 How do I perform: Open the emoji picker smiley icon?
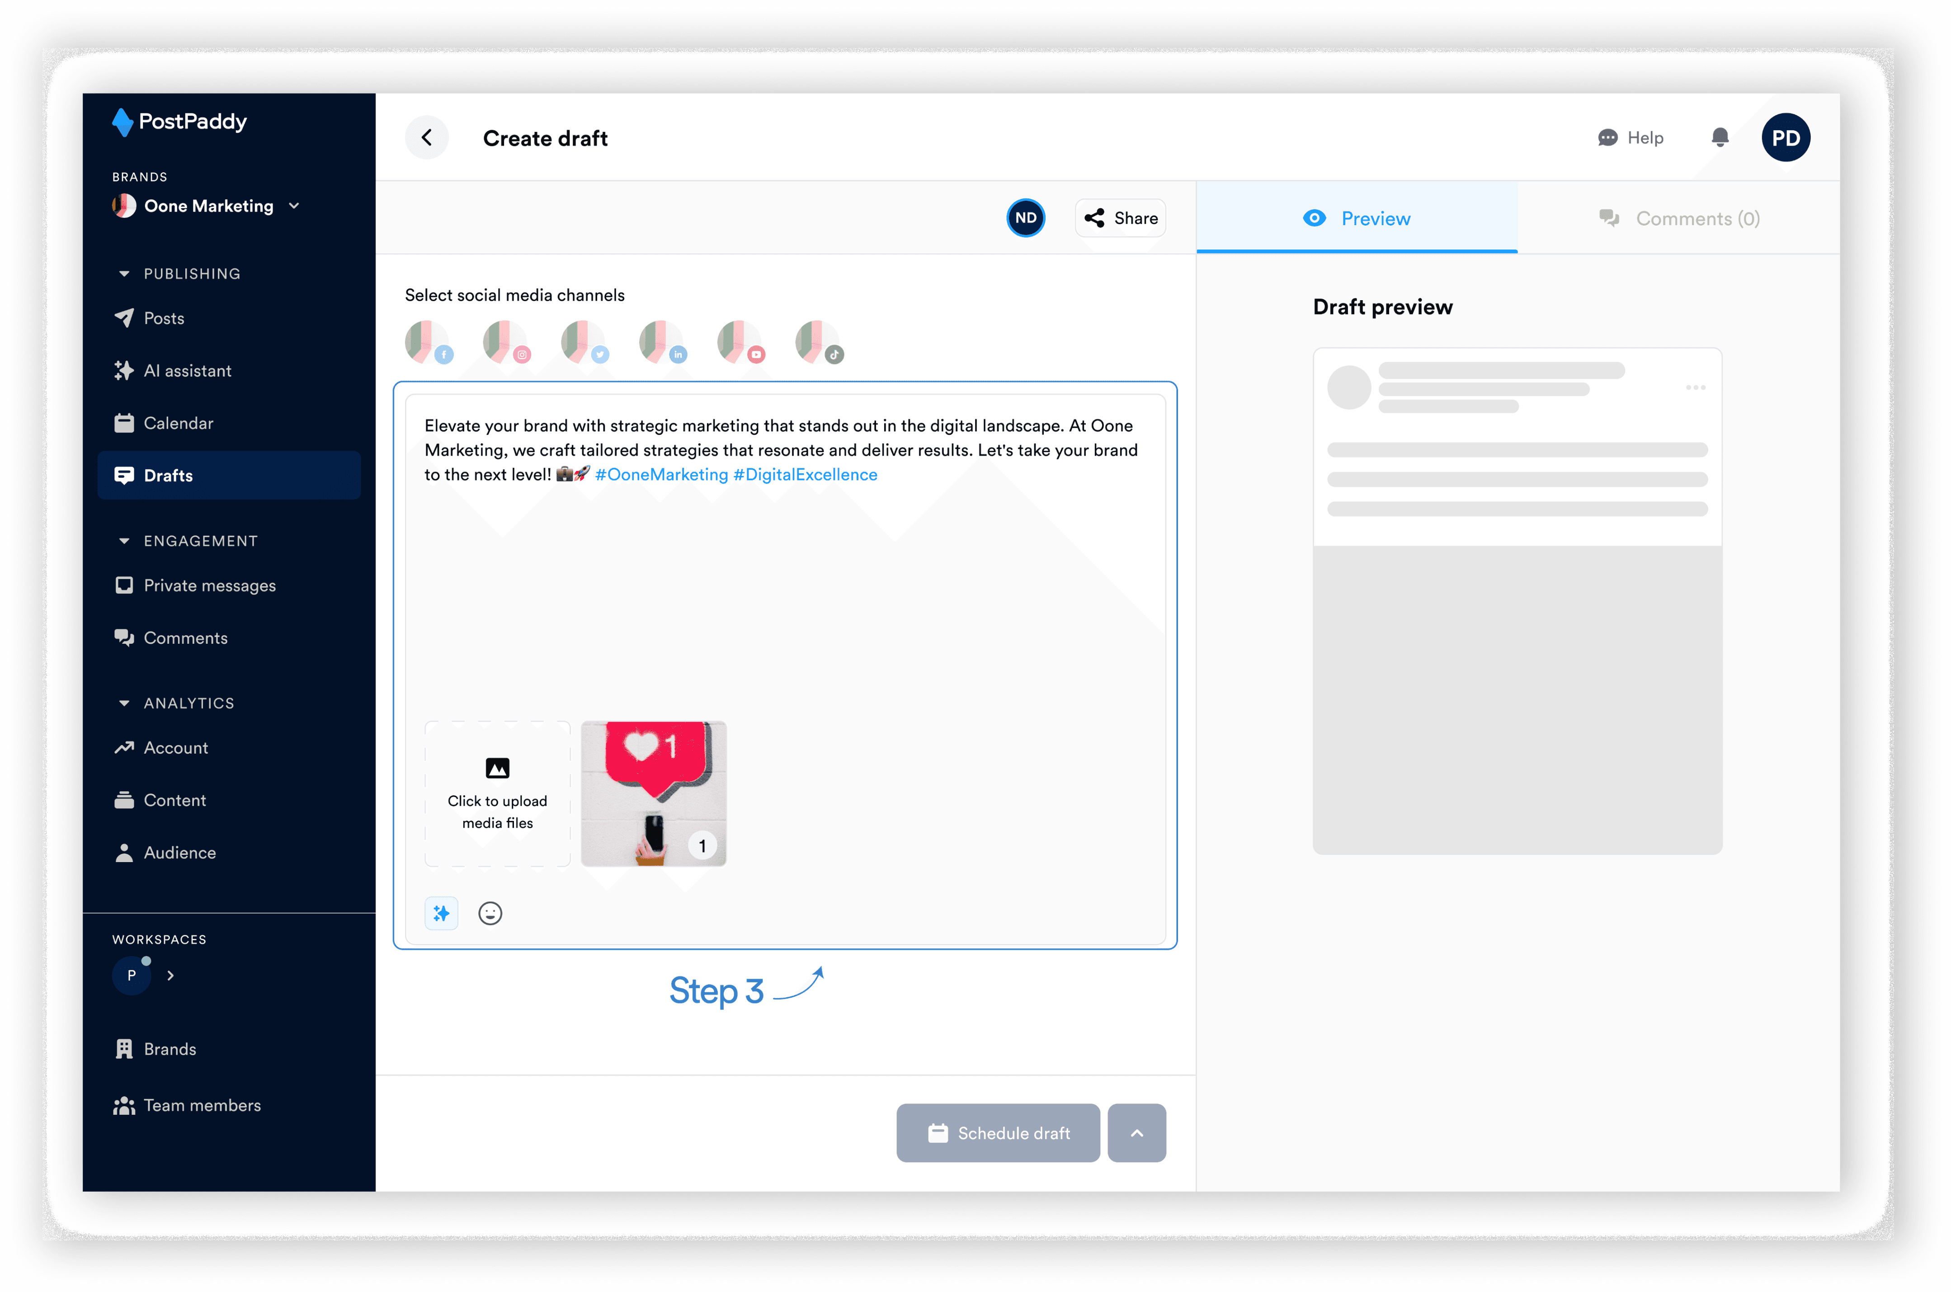click(490, 913)
